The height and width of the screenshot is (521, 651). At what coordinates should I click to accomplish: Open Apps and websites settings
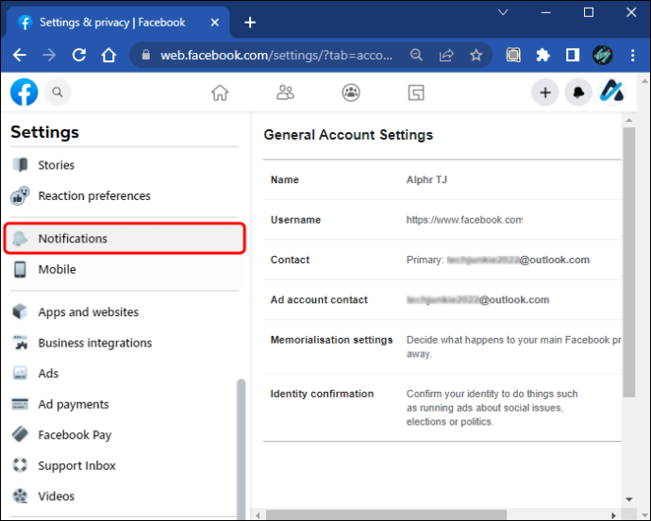pyautogui.click(x=88, y=312)
